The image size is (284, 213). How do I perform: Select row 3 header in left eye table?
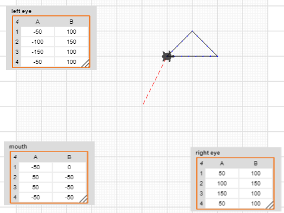17,52
